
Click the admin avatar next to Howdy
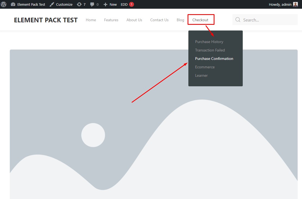pyautogui.click(x=295, y=4)
